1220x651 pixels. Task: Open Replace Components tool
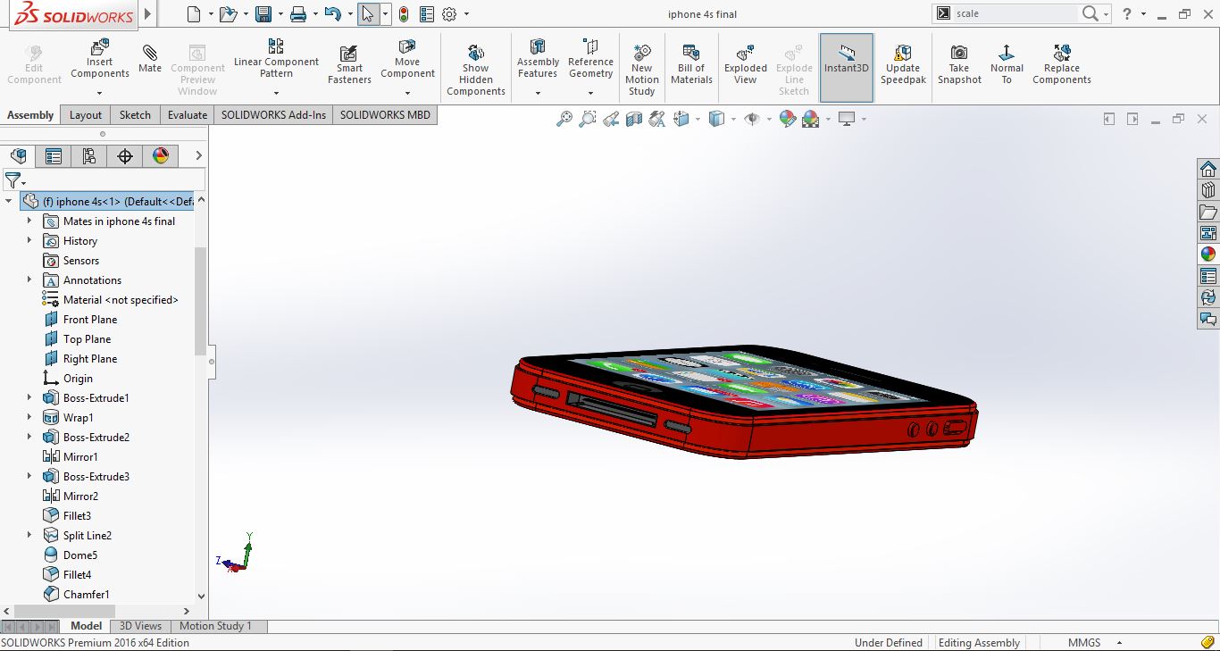coord(1062,65)
